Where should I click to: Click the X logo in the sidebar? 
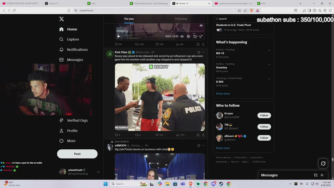pyautogui.click(x=62, y=19)
